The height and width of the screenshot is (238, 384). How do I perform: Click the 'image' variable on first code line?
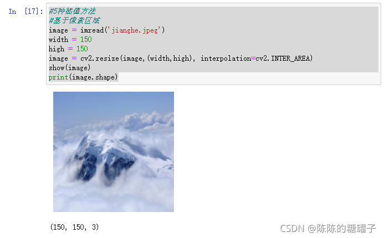tap(58, 30)
